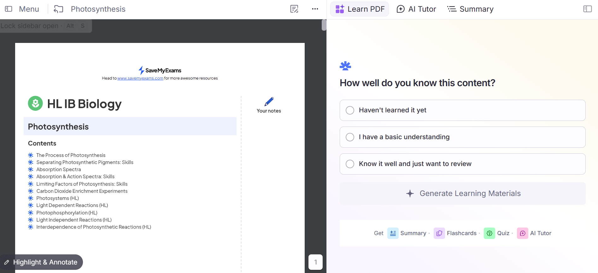Click Absorption & Action Spectra: Skills entry

click(75, 176)
